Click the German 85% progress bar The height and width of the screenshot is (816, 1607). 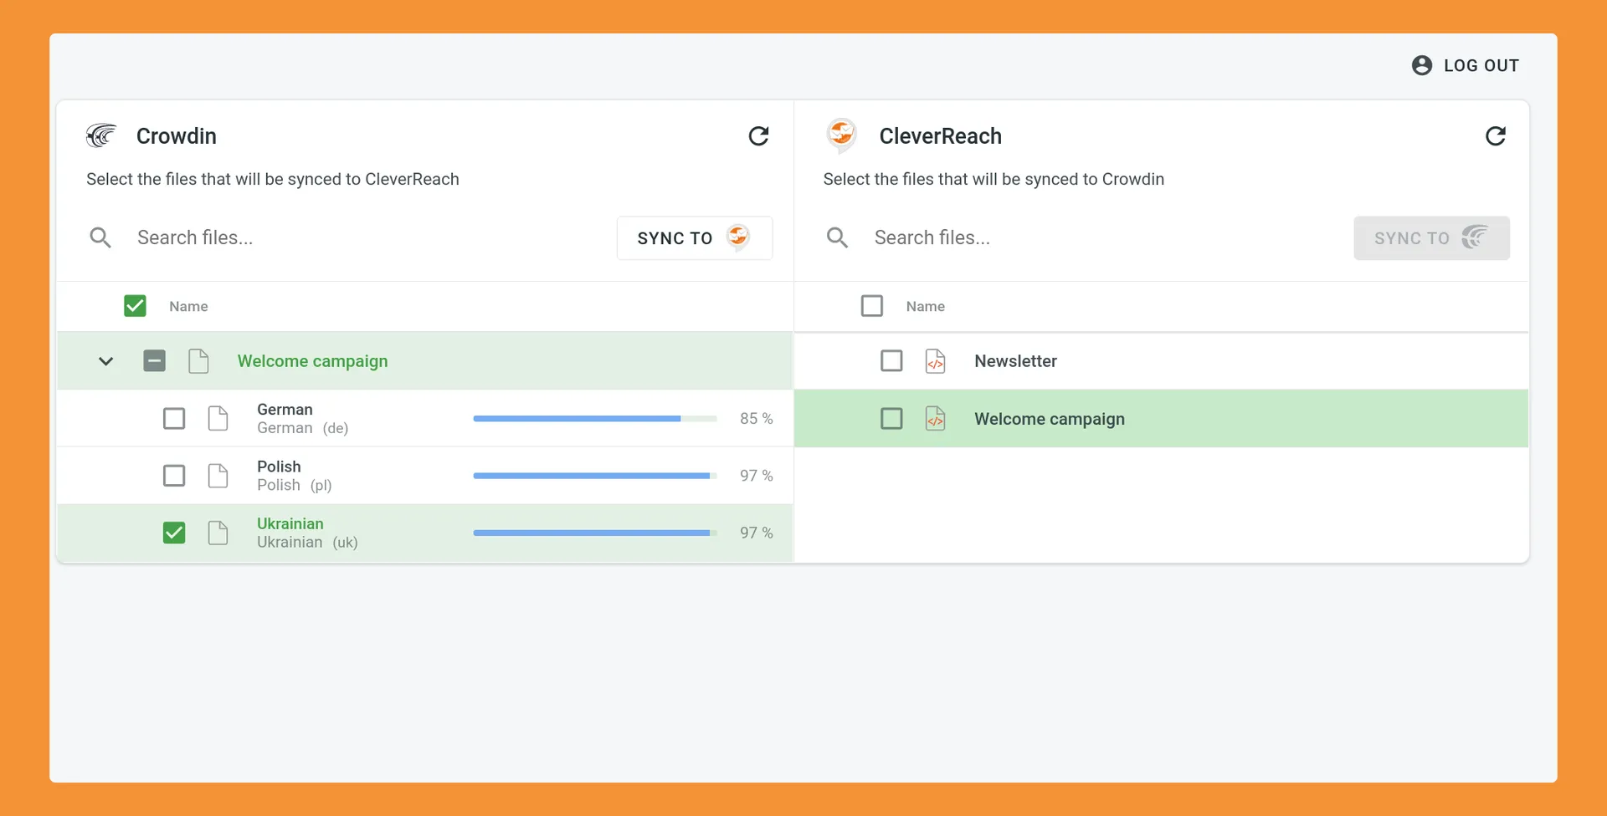coord(595,418)
